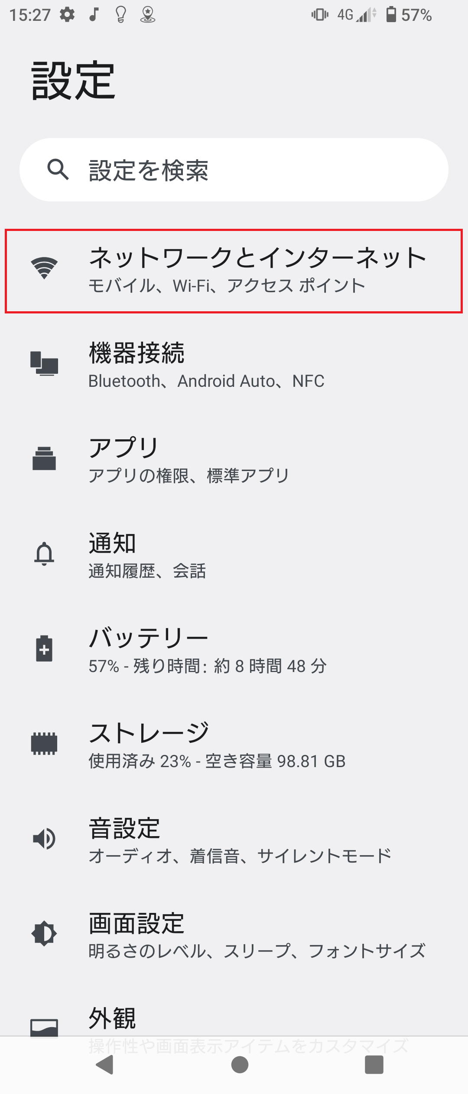The image size is (468, 1094).
Task: Open 通知 settings entry
Action: (234, 556)
